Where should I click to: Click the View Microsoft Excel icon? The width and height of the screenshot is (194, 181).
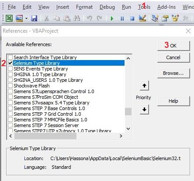[9, 18]
